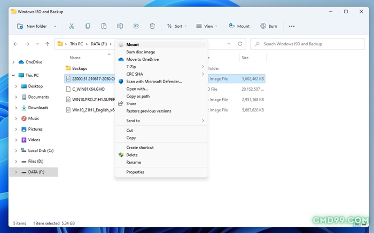Choose Restore previous versions

[x=161, y=111]
